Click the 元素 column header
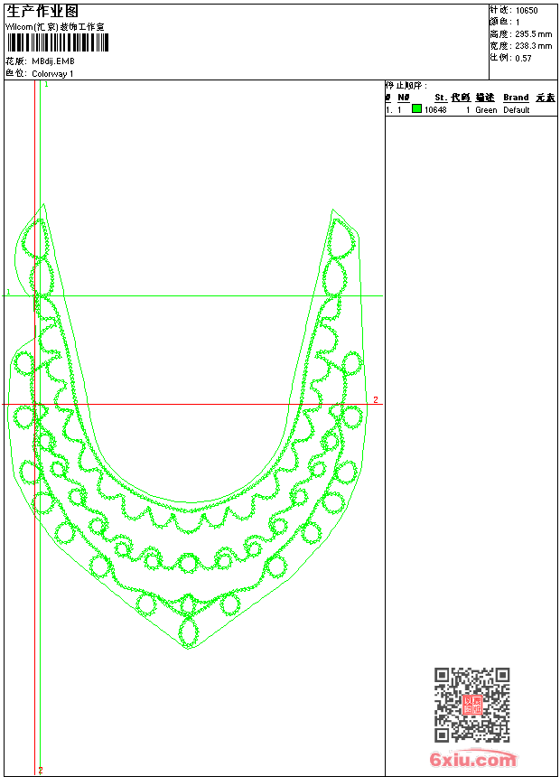560x777 pixels. 545,98
